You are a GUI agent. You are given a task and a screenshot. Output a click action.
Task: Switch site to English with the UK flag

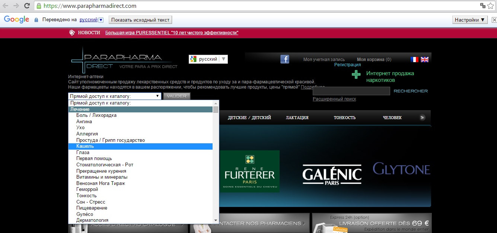425,60
